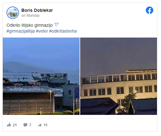Open the #gimnazijalitija hashtag
This screenshot has height=136, width=161.
tap(20, 31)
